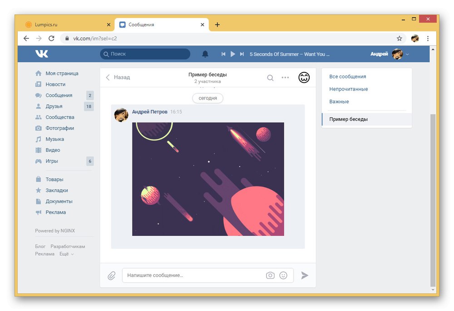Click the unread badge 2 next to Сообщения
The width and height of the screenshot is (454, 311).
[90, 96]
